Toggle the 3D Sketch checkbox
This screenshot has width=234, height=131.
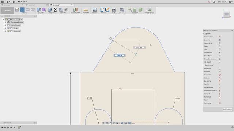(x=220, y=62)
